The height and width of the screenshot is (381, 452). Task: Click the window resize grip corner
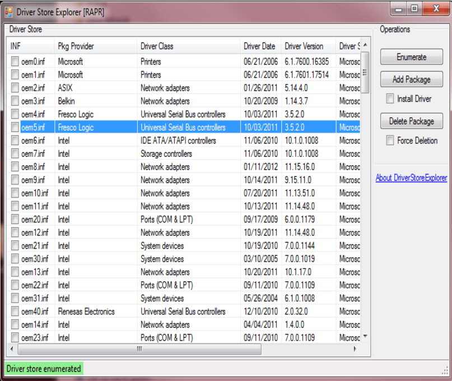(445, 371)
